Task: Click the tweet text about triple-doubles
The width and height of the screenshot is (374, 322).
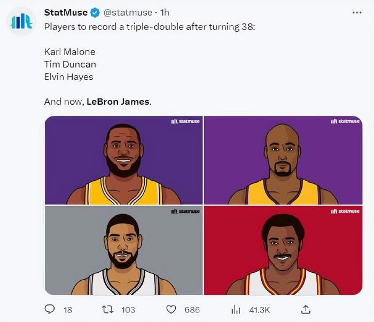Action: coord(150,25)
